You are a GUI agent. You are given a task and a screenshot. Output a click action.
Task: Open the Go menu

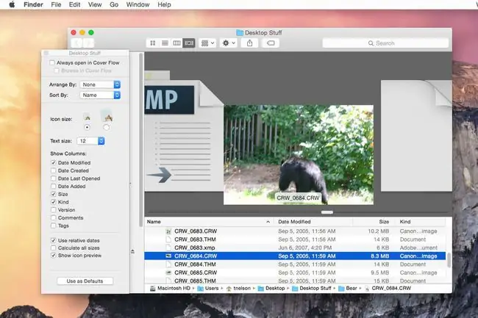click(x=114, y=4)
